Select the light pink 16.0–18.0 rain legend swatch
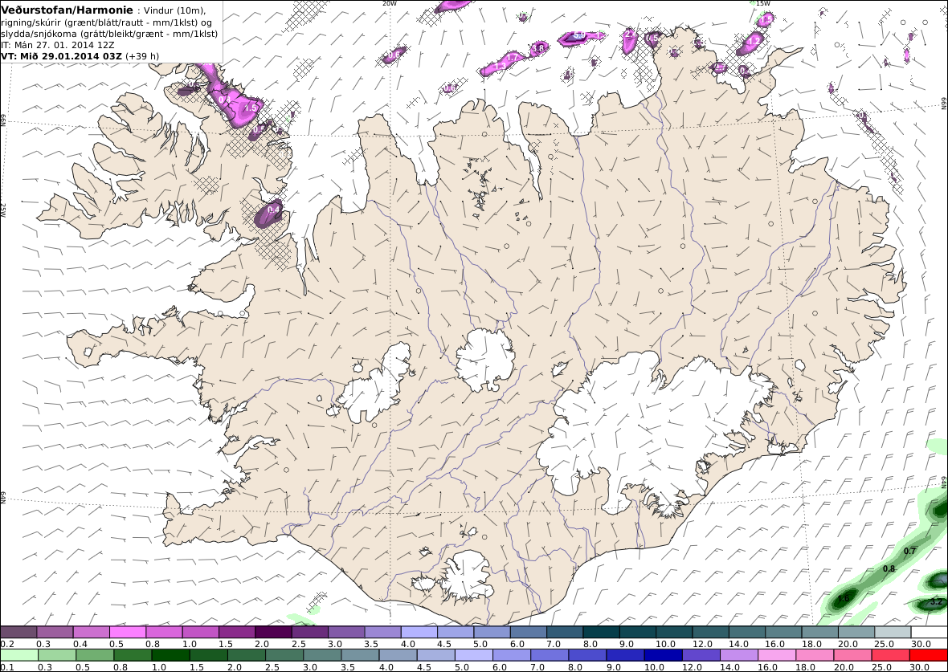Screen dimensions: 948x672 click(x=777, y=655)
